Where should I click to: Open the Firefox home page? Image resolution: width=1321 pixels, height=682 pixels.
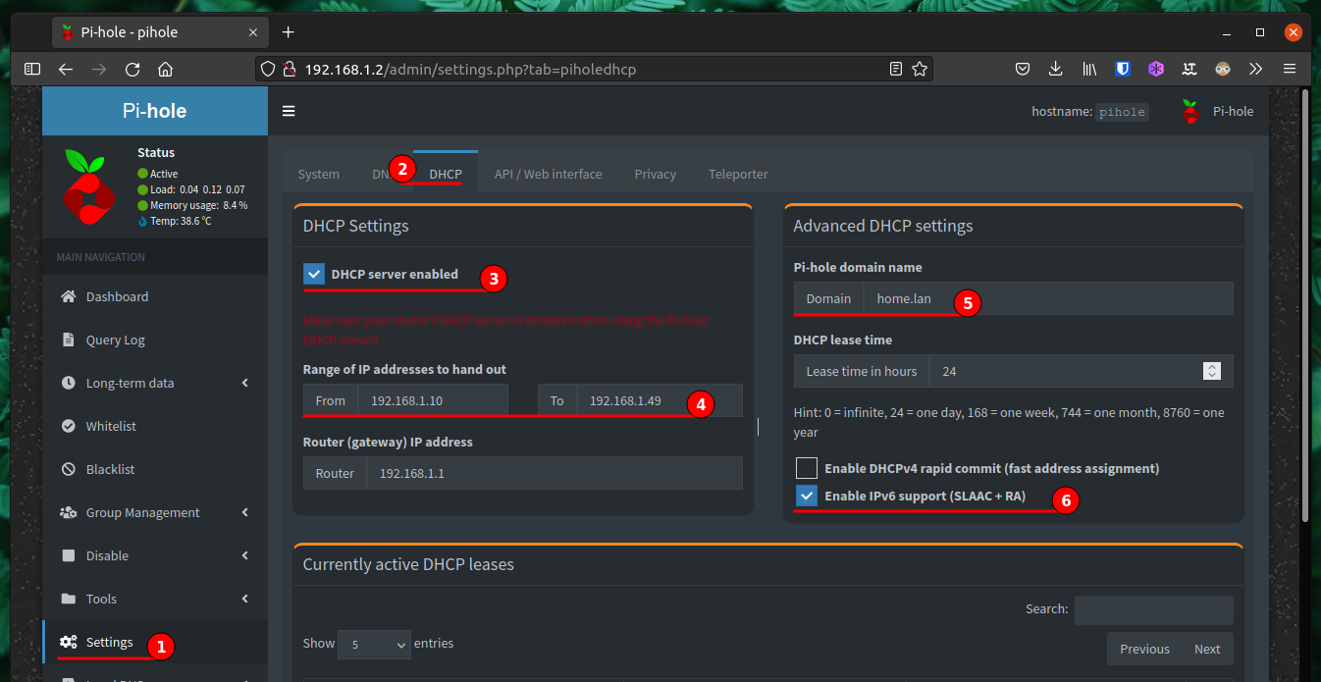coord(165,69)
